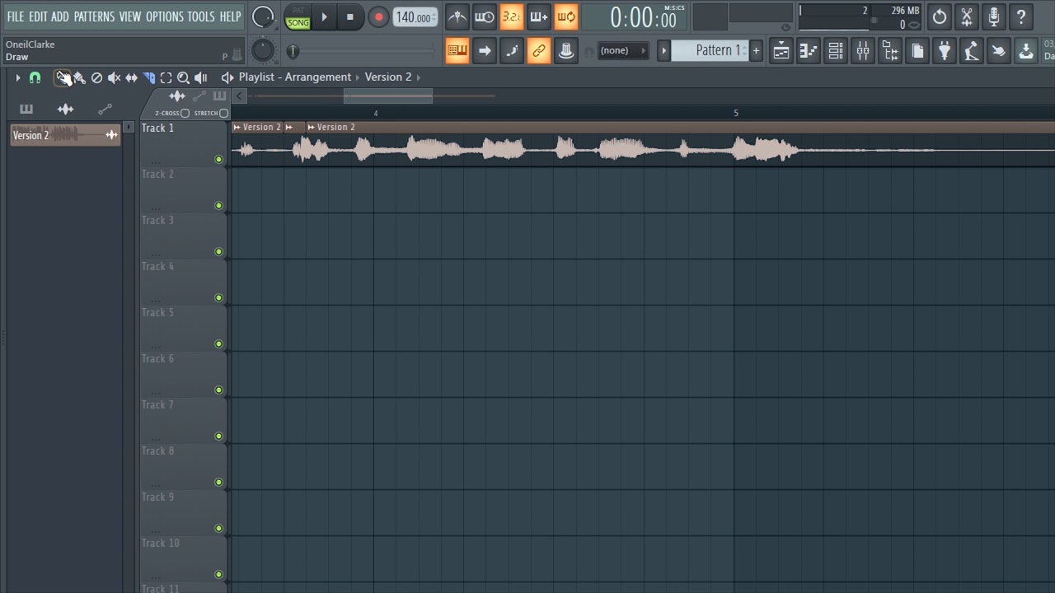Viewport: 1055px width, 593px height.
Task: Click the question mark help icon
Action: [1021, 16]
